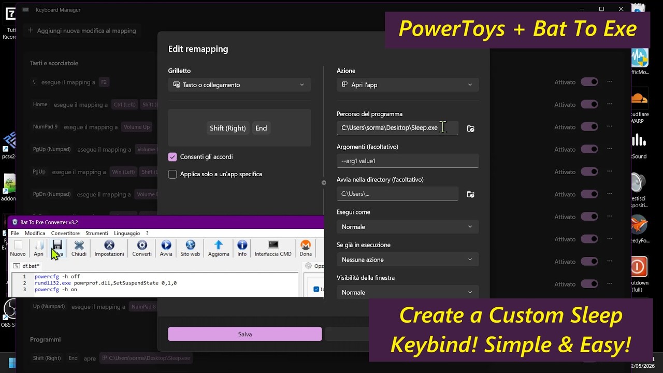Open more options for the backslash to F2 mapping
This screenshot has height=373, width=663.
point(610,82)
